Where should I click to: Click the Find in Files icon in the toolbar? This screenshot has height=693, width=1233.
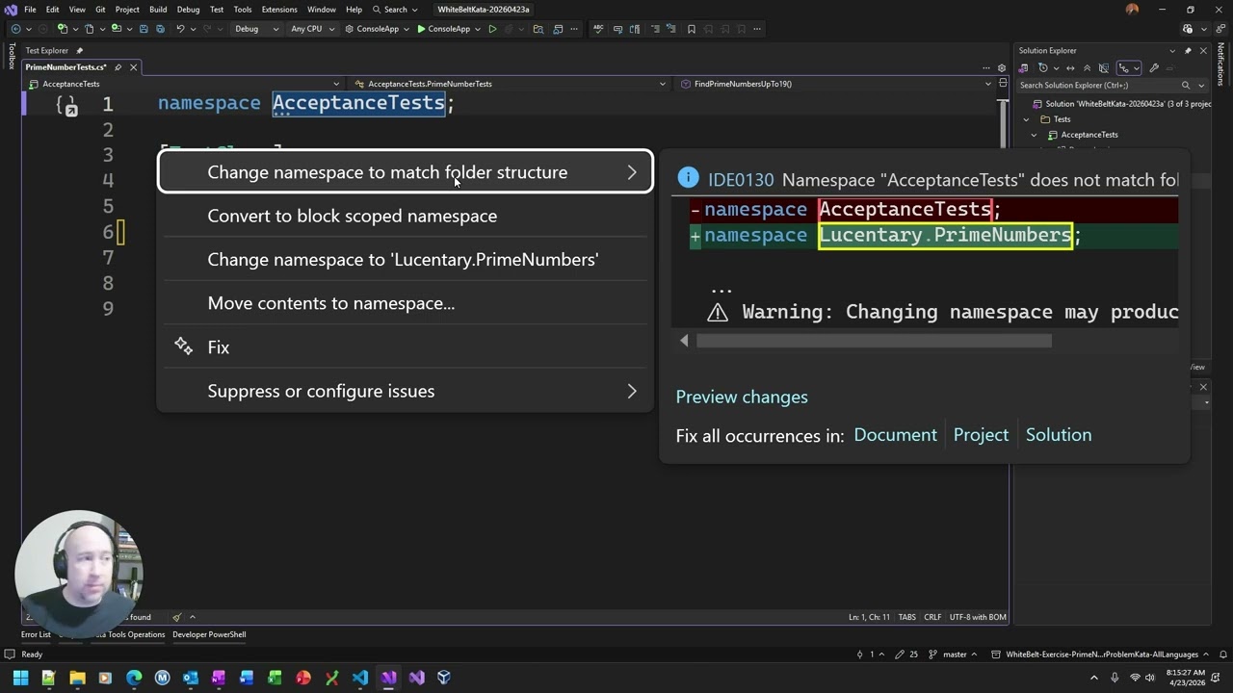538,29
